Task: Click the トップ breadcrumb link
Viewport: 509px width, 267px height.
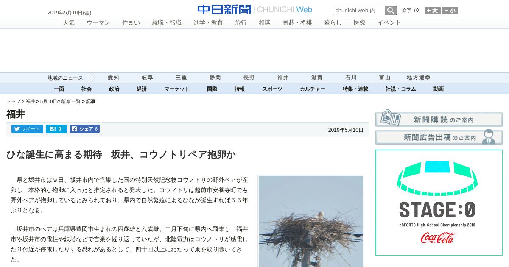Action: pos(13,102)
